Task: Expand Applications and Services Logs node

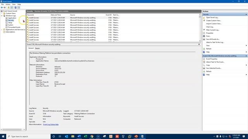Action: [x=2, y=30]
